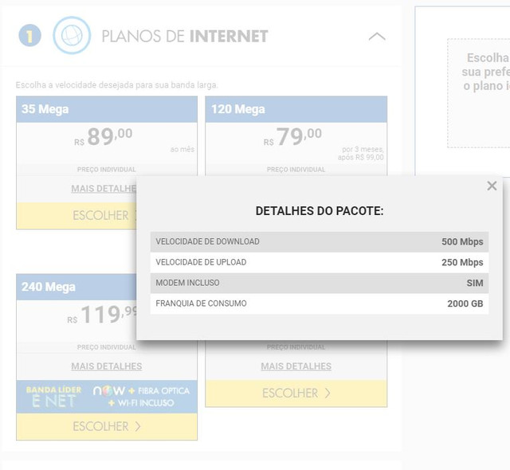This screenshot has width=510, height=470.
Task: Click the 250 Mbps value
Action: point(462,262)
